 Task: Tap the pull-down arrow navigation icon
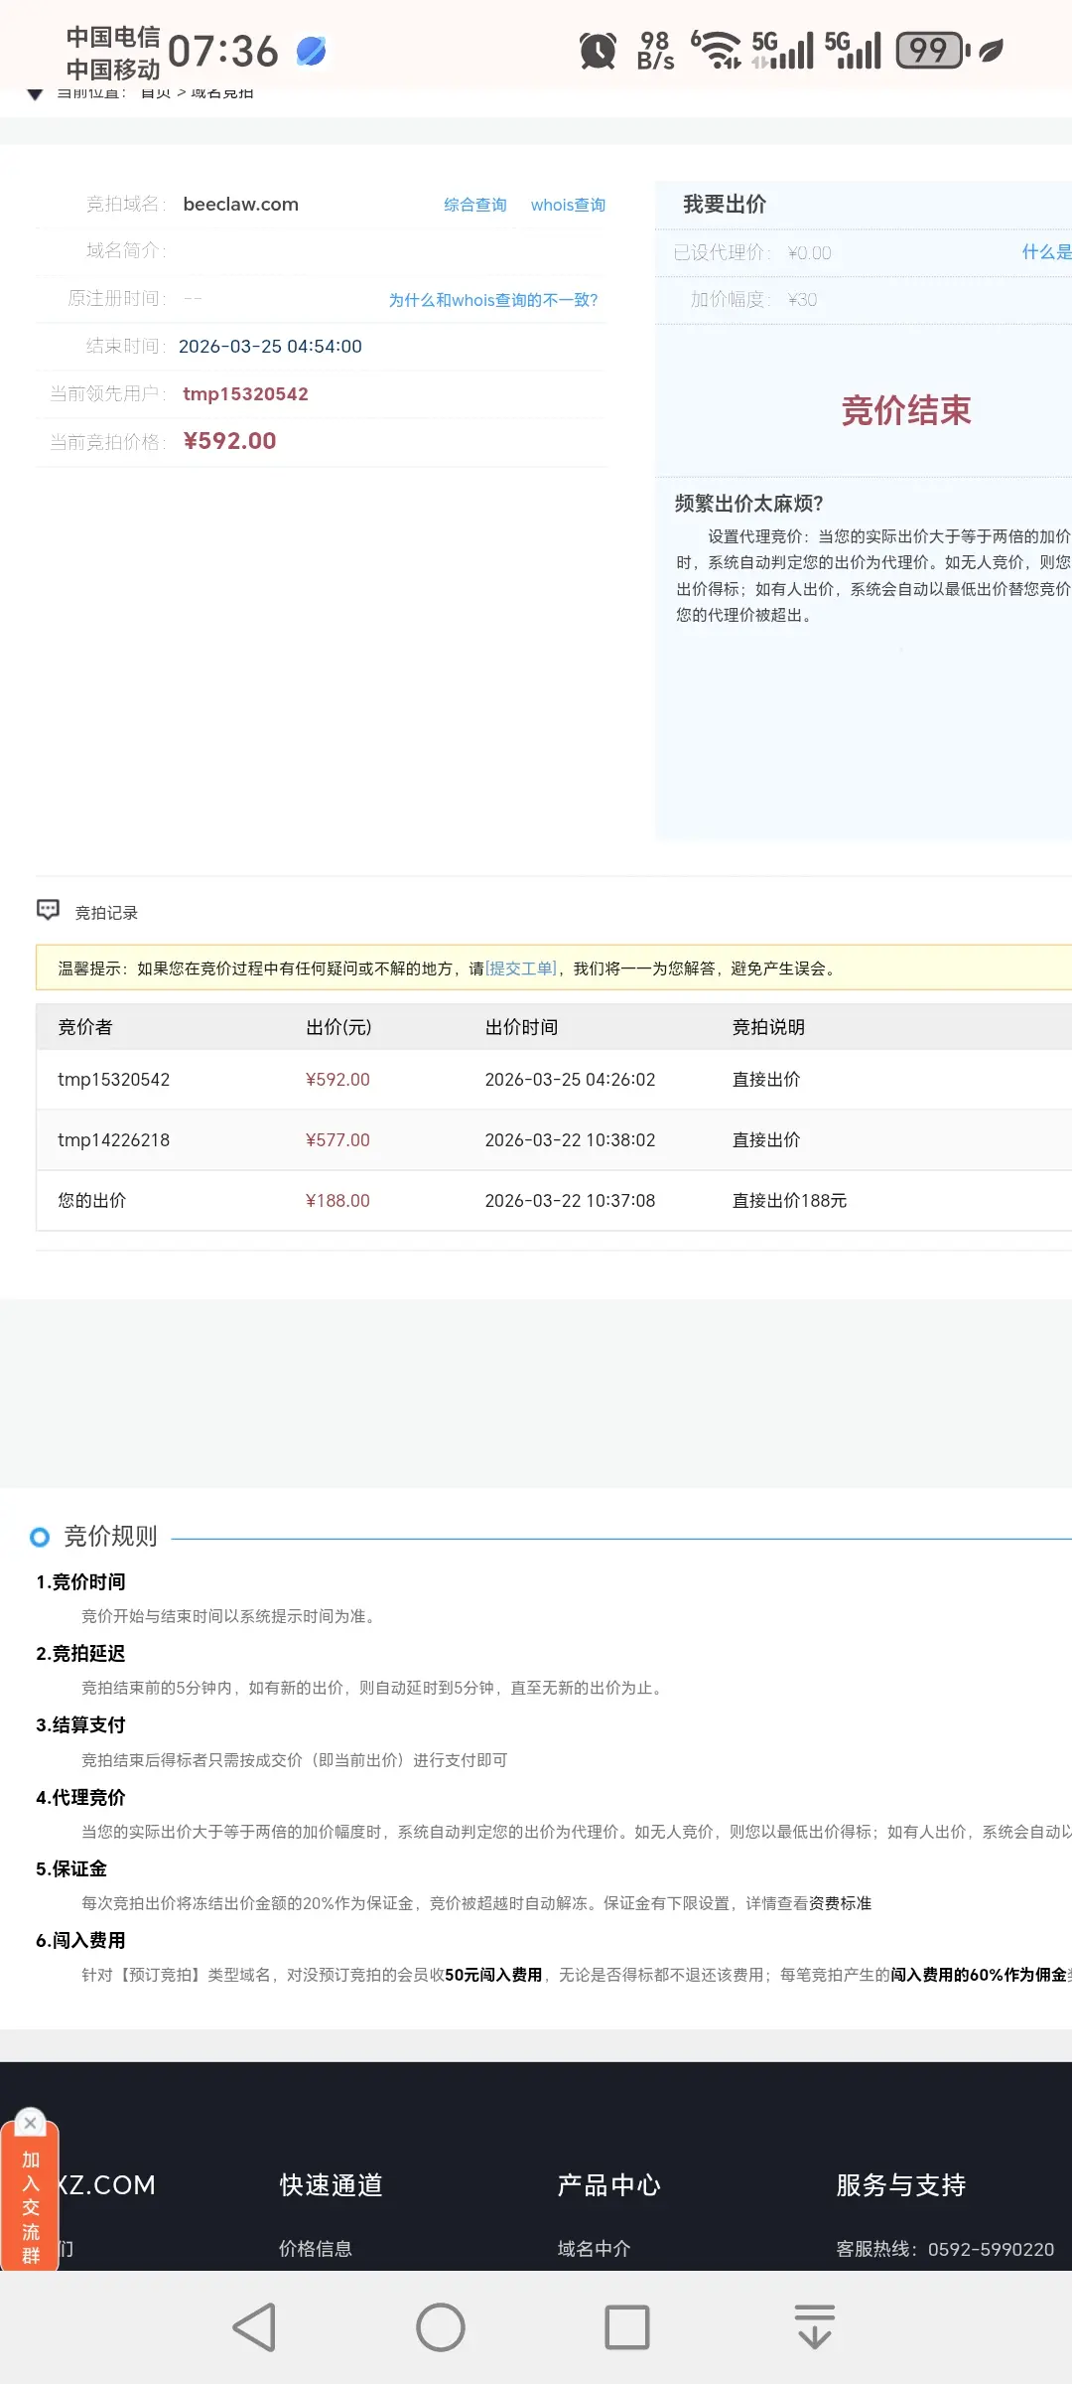815,2326
